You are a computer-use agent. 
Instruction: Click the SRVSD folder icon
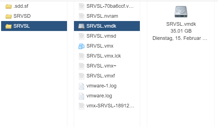[8, 16]
